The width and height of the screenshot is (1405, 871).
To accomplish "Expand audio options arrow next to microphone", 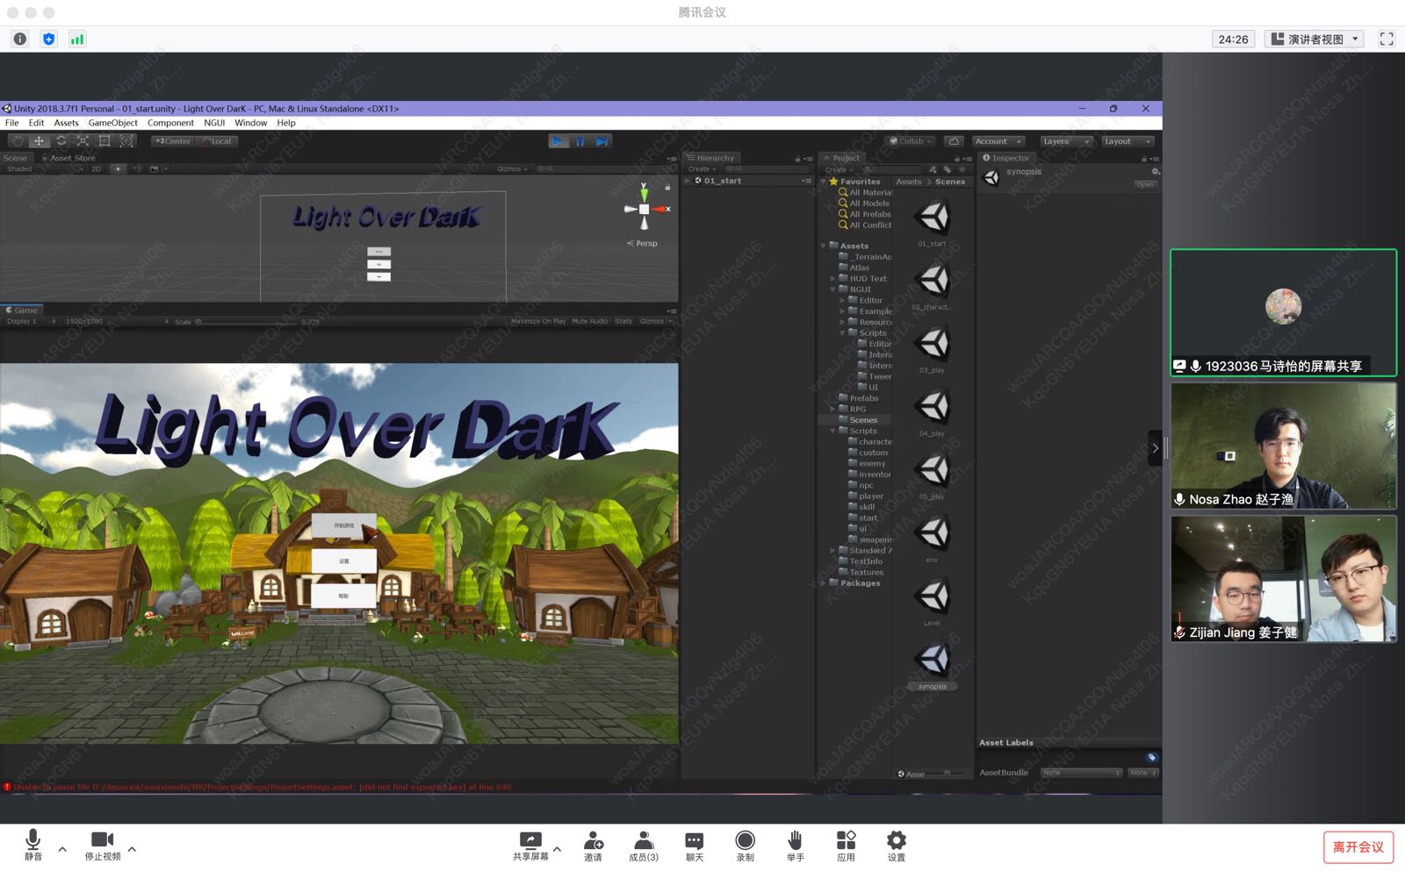I will (62, 849).
